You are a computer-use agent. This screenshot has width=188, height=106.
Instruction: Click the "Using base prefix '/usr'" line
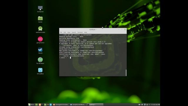(x=69, y=49)
